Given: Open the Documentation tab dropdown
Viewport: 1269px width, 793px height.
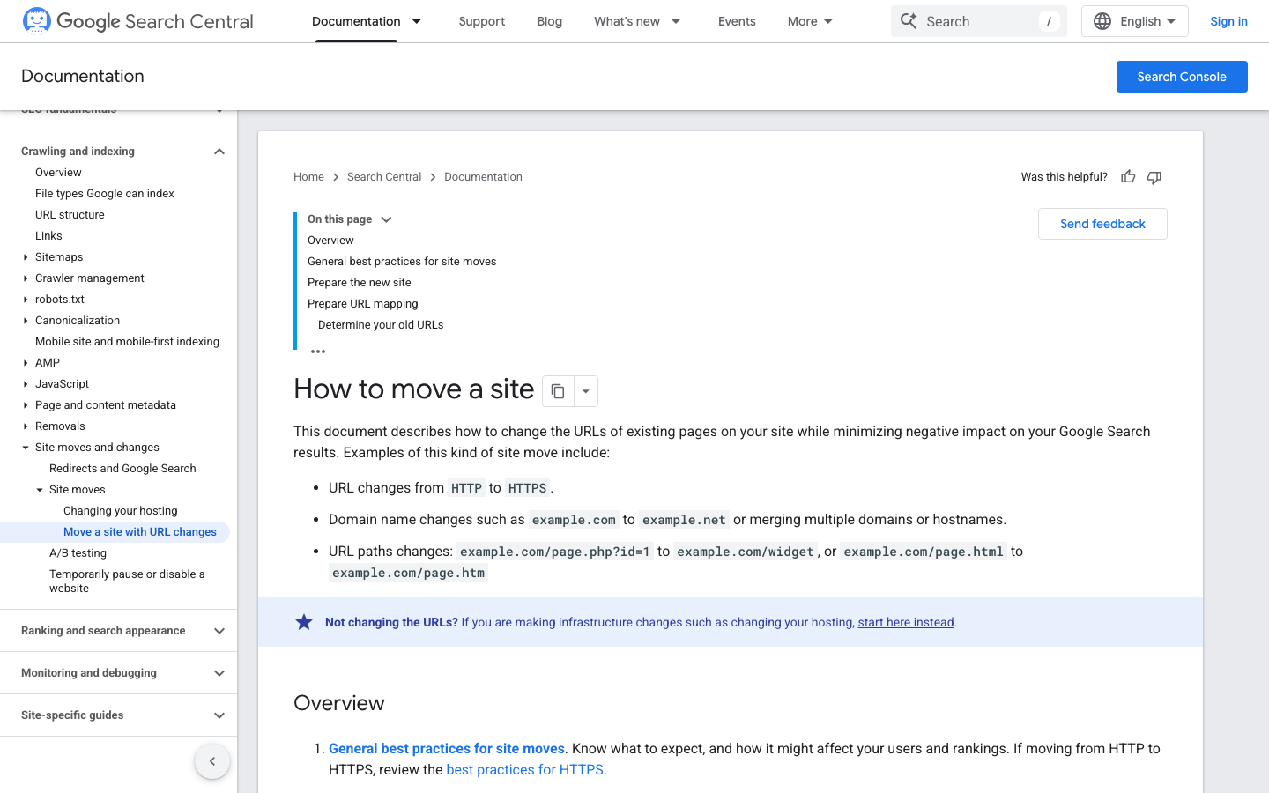Looking at the screenshot, I should coord(417,21).
